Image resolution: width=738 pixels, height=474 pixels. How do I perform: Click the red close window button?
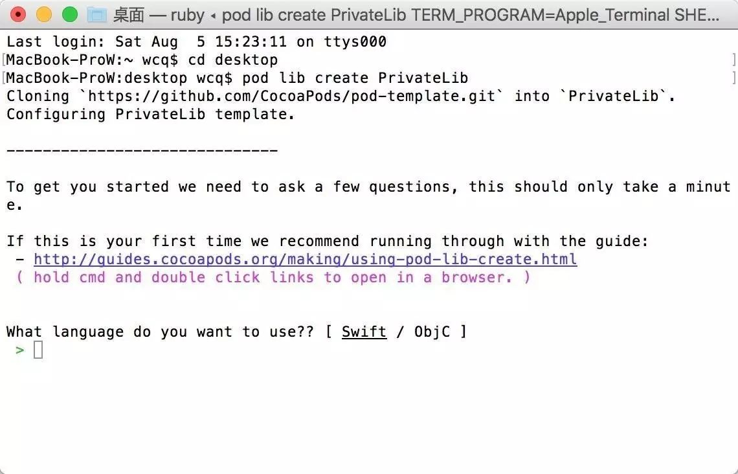coord(18,15)
